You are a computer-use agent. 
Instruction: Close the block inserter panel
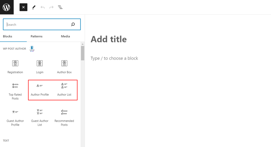coord(24,7)
